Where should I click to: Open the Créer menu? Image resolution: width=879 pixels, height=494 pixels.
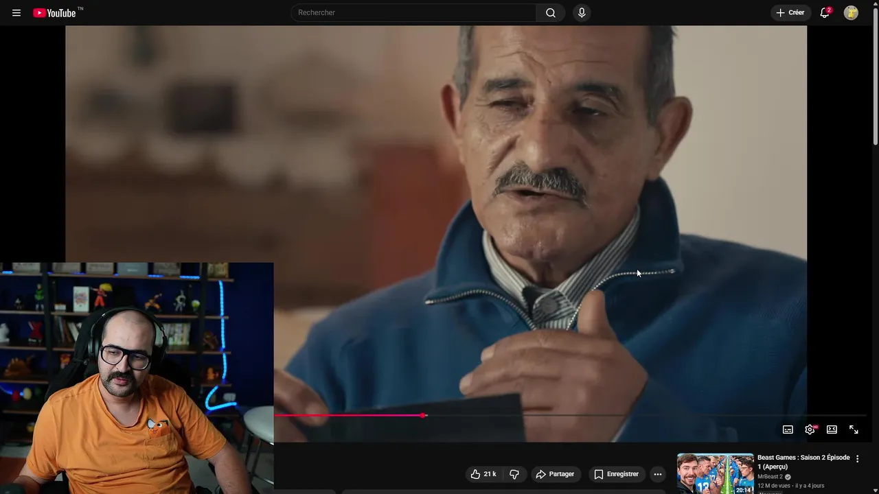pyautogui.click(x=790, y=12)
